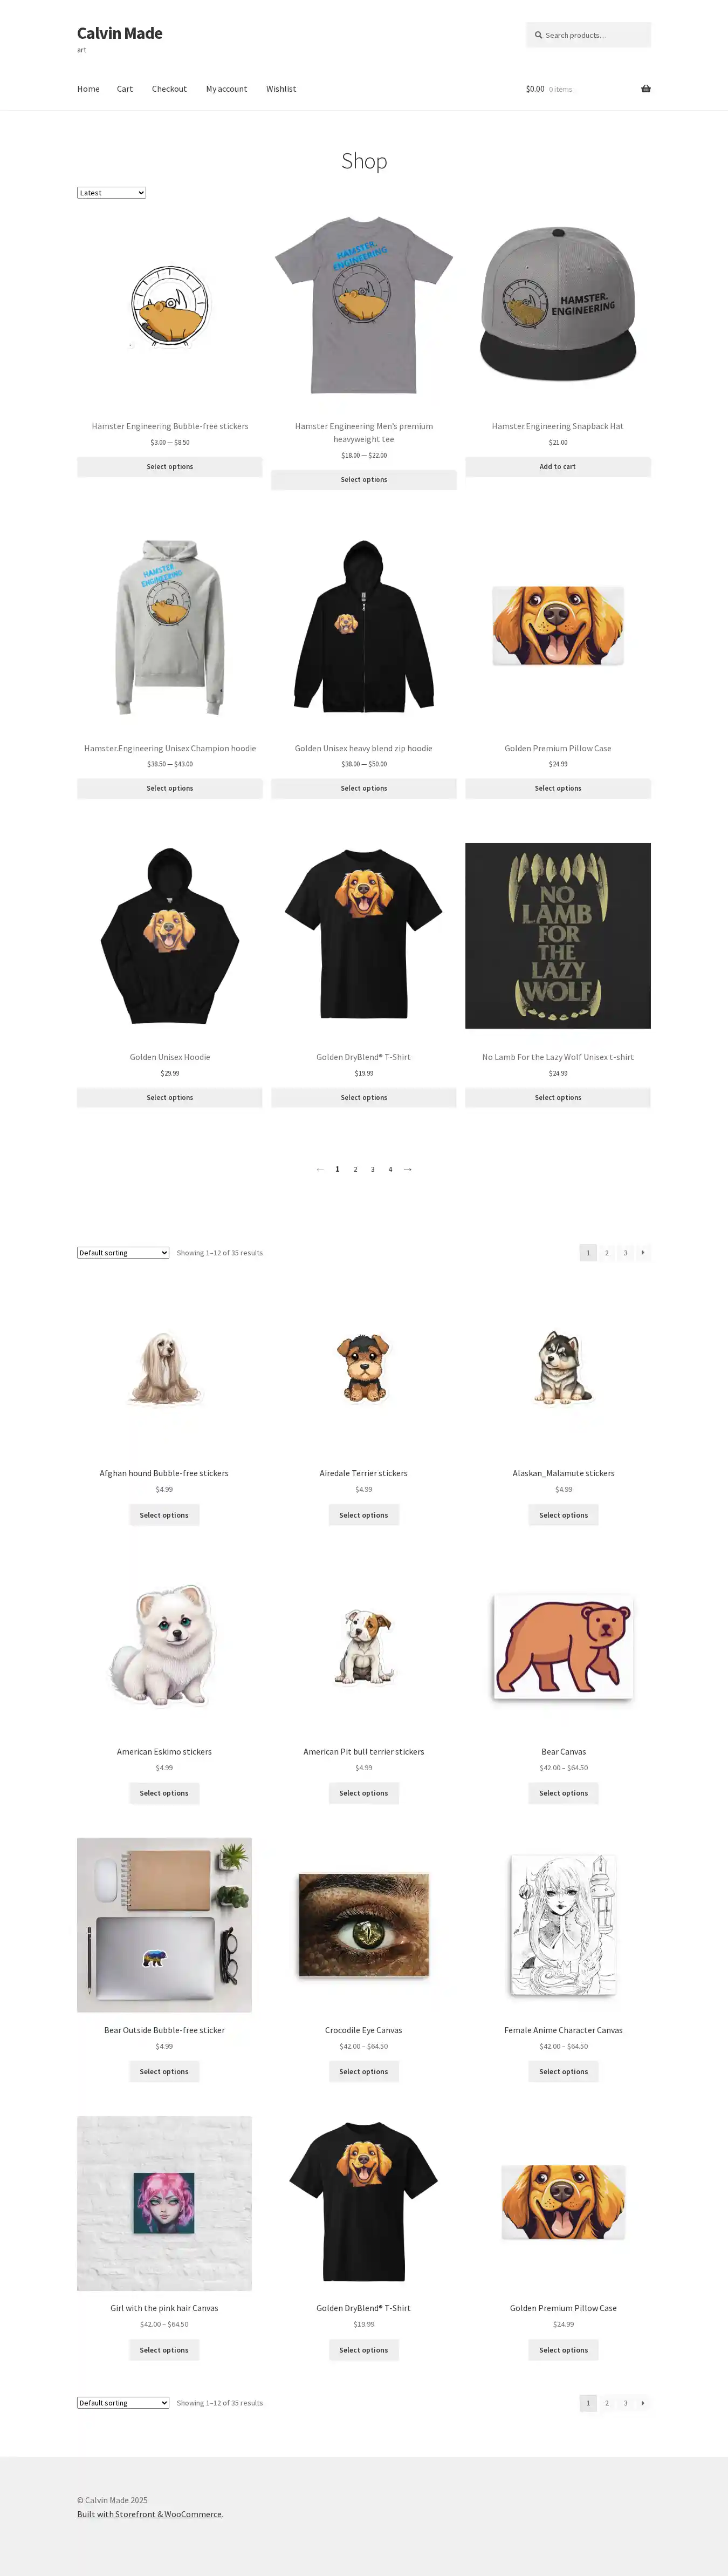The image size is (728, 2576).
Task: Add Hamster Engineering Snapback Hat to cart
Action: pyautogui.click(x=557, y=467)
